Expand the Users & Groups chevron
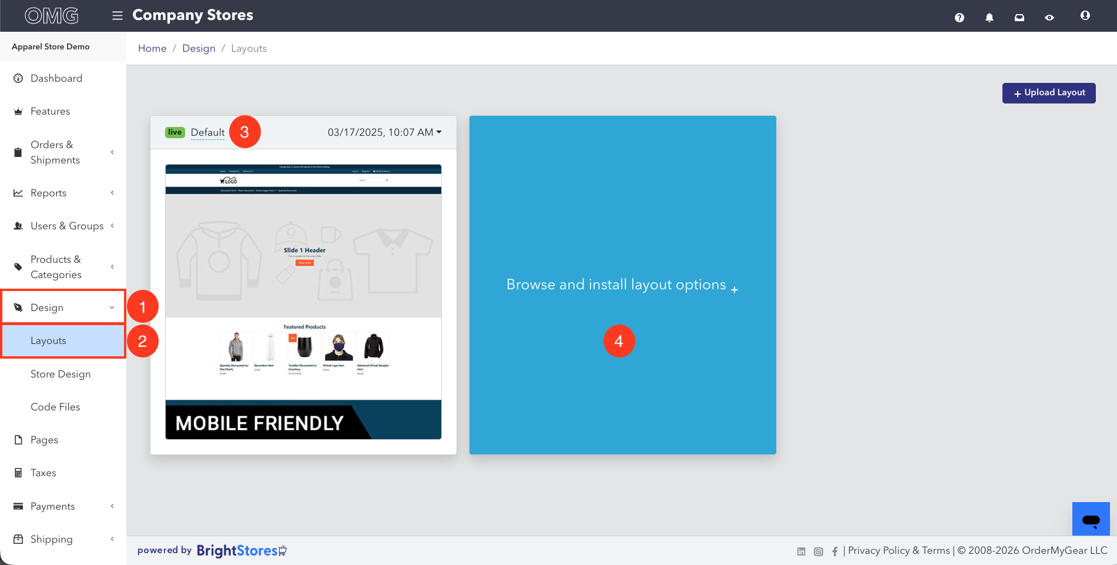The image size is (1117, 565). (x=112, y=226)
